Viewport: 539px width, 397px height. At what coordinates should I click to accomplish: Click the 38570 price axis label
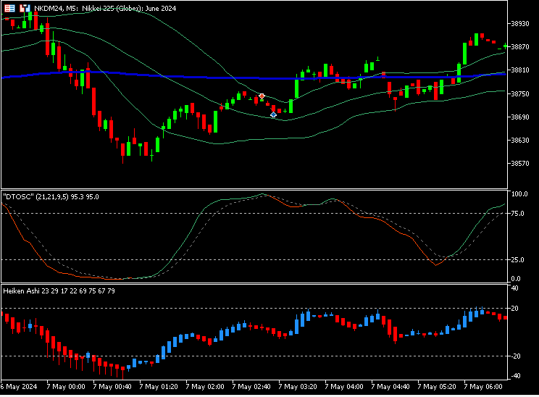520,164
